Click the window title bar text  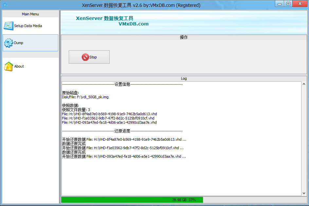(141, 5)
